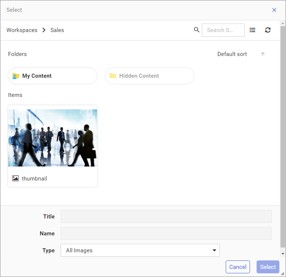Open the Type dropdown showing All Images
The height and width of the screenshot is (277, 286).
coord(140,250)
